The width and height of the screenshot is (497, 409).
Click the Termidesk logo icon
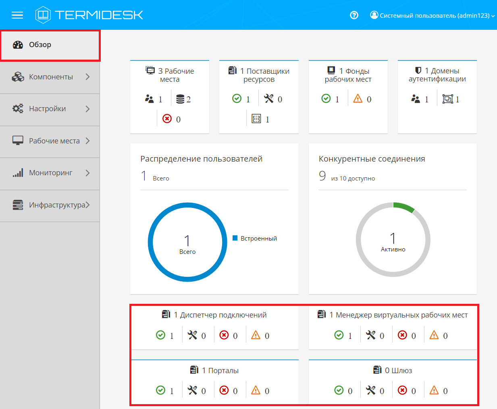[43, 15]
